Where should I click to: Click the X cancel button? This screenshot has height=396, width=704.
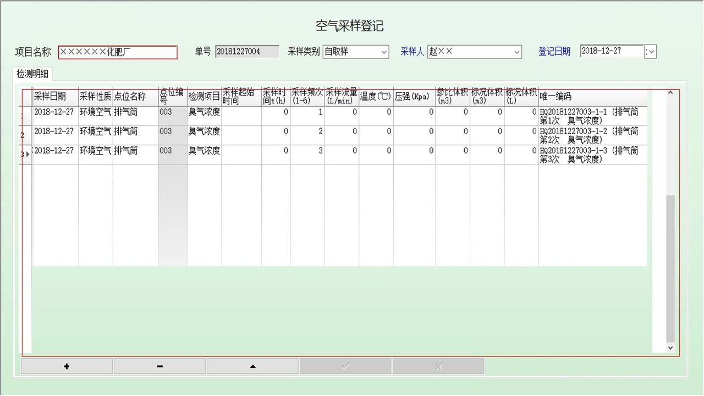pyautogui.click(x=438, y=366)
